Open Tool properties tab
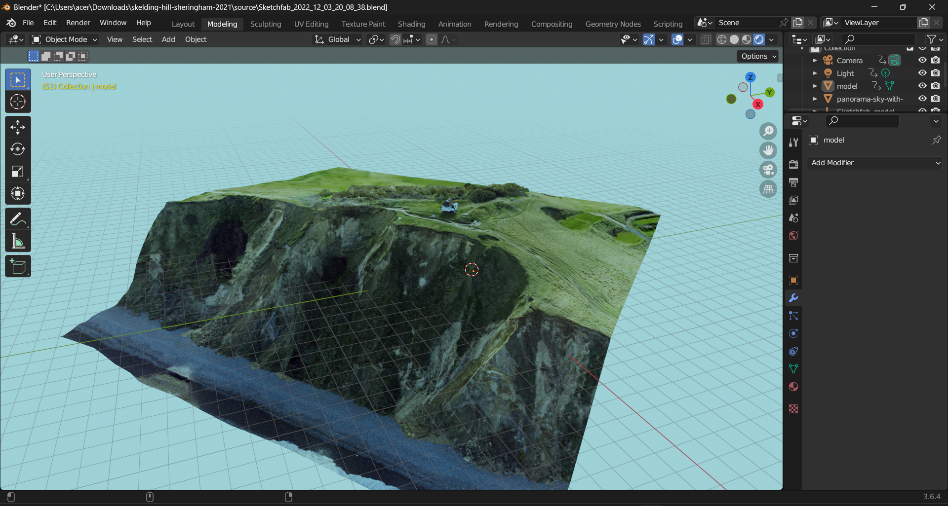The width and height of the screenshot is (948, 506). click(793, 143)
